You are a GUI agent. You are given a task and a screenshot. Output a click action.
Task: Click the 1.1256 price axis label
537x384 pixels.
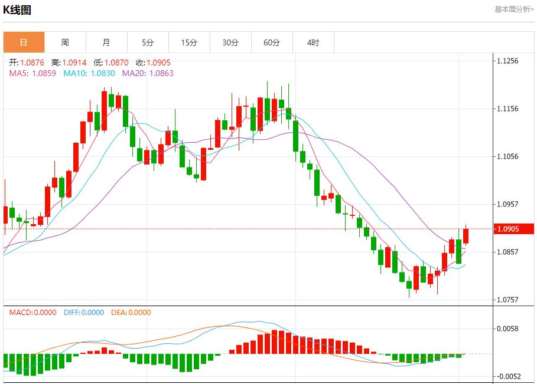point(508,61)
